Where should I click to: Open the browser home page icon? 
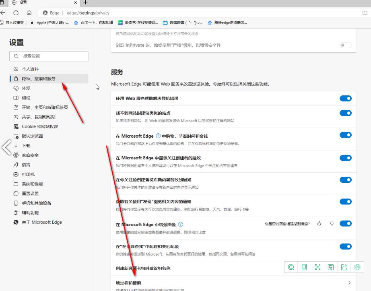click(29, 13)
